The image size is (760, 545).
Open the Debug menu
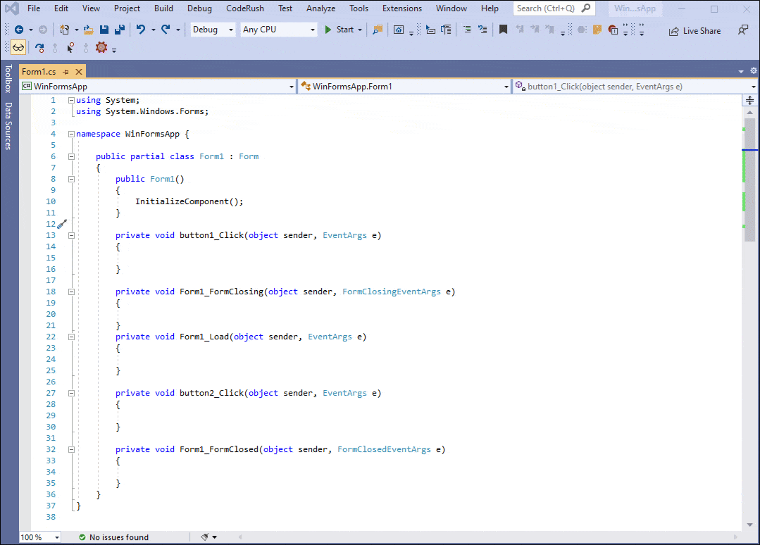coord(199,8)
